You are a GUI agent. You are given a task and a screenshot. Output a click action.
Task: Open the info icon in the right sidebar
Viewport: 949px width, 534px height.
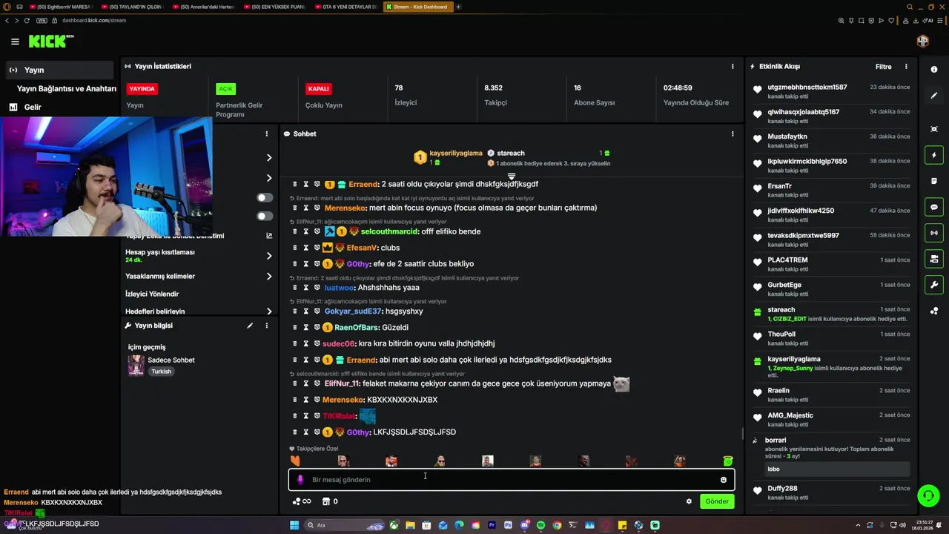[x=934, y=69]
